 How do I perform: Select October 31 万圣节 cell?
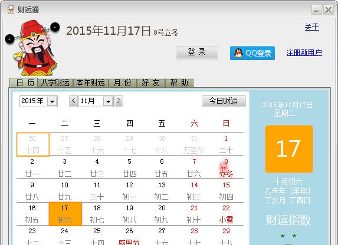[194, 144]
